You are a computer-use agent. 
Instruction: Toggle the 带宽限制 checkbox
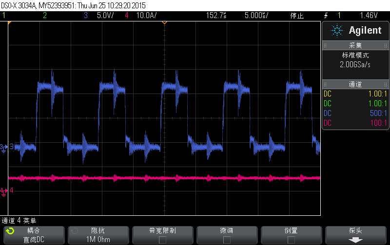coord(163,240)
